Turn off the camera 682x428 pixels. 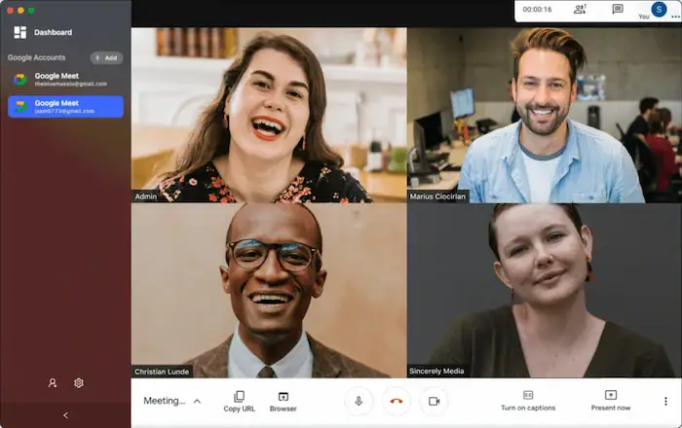[434, 401]
